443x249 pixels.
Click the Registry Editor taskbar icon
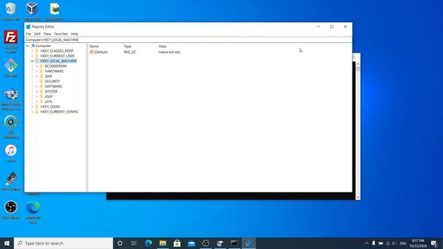[x=248, y=243]
